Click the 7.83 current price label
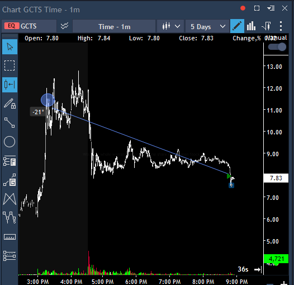The height and width of the screenshot is (285, 294). pyautogui.click(x=276, y=178)
